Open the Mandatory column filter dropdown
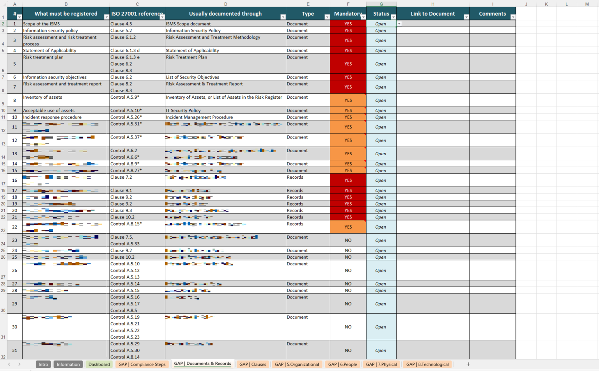The height and width of the screenshot is (371, 599). (x=363, y=17)
